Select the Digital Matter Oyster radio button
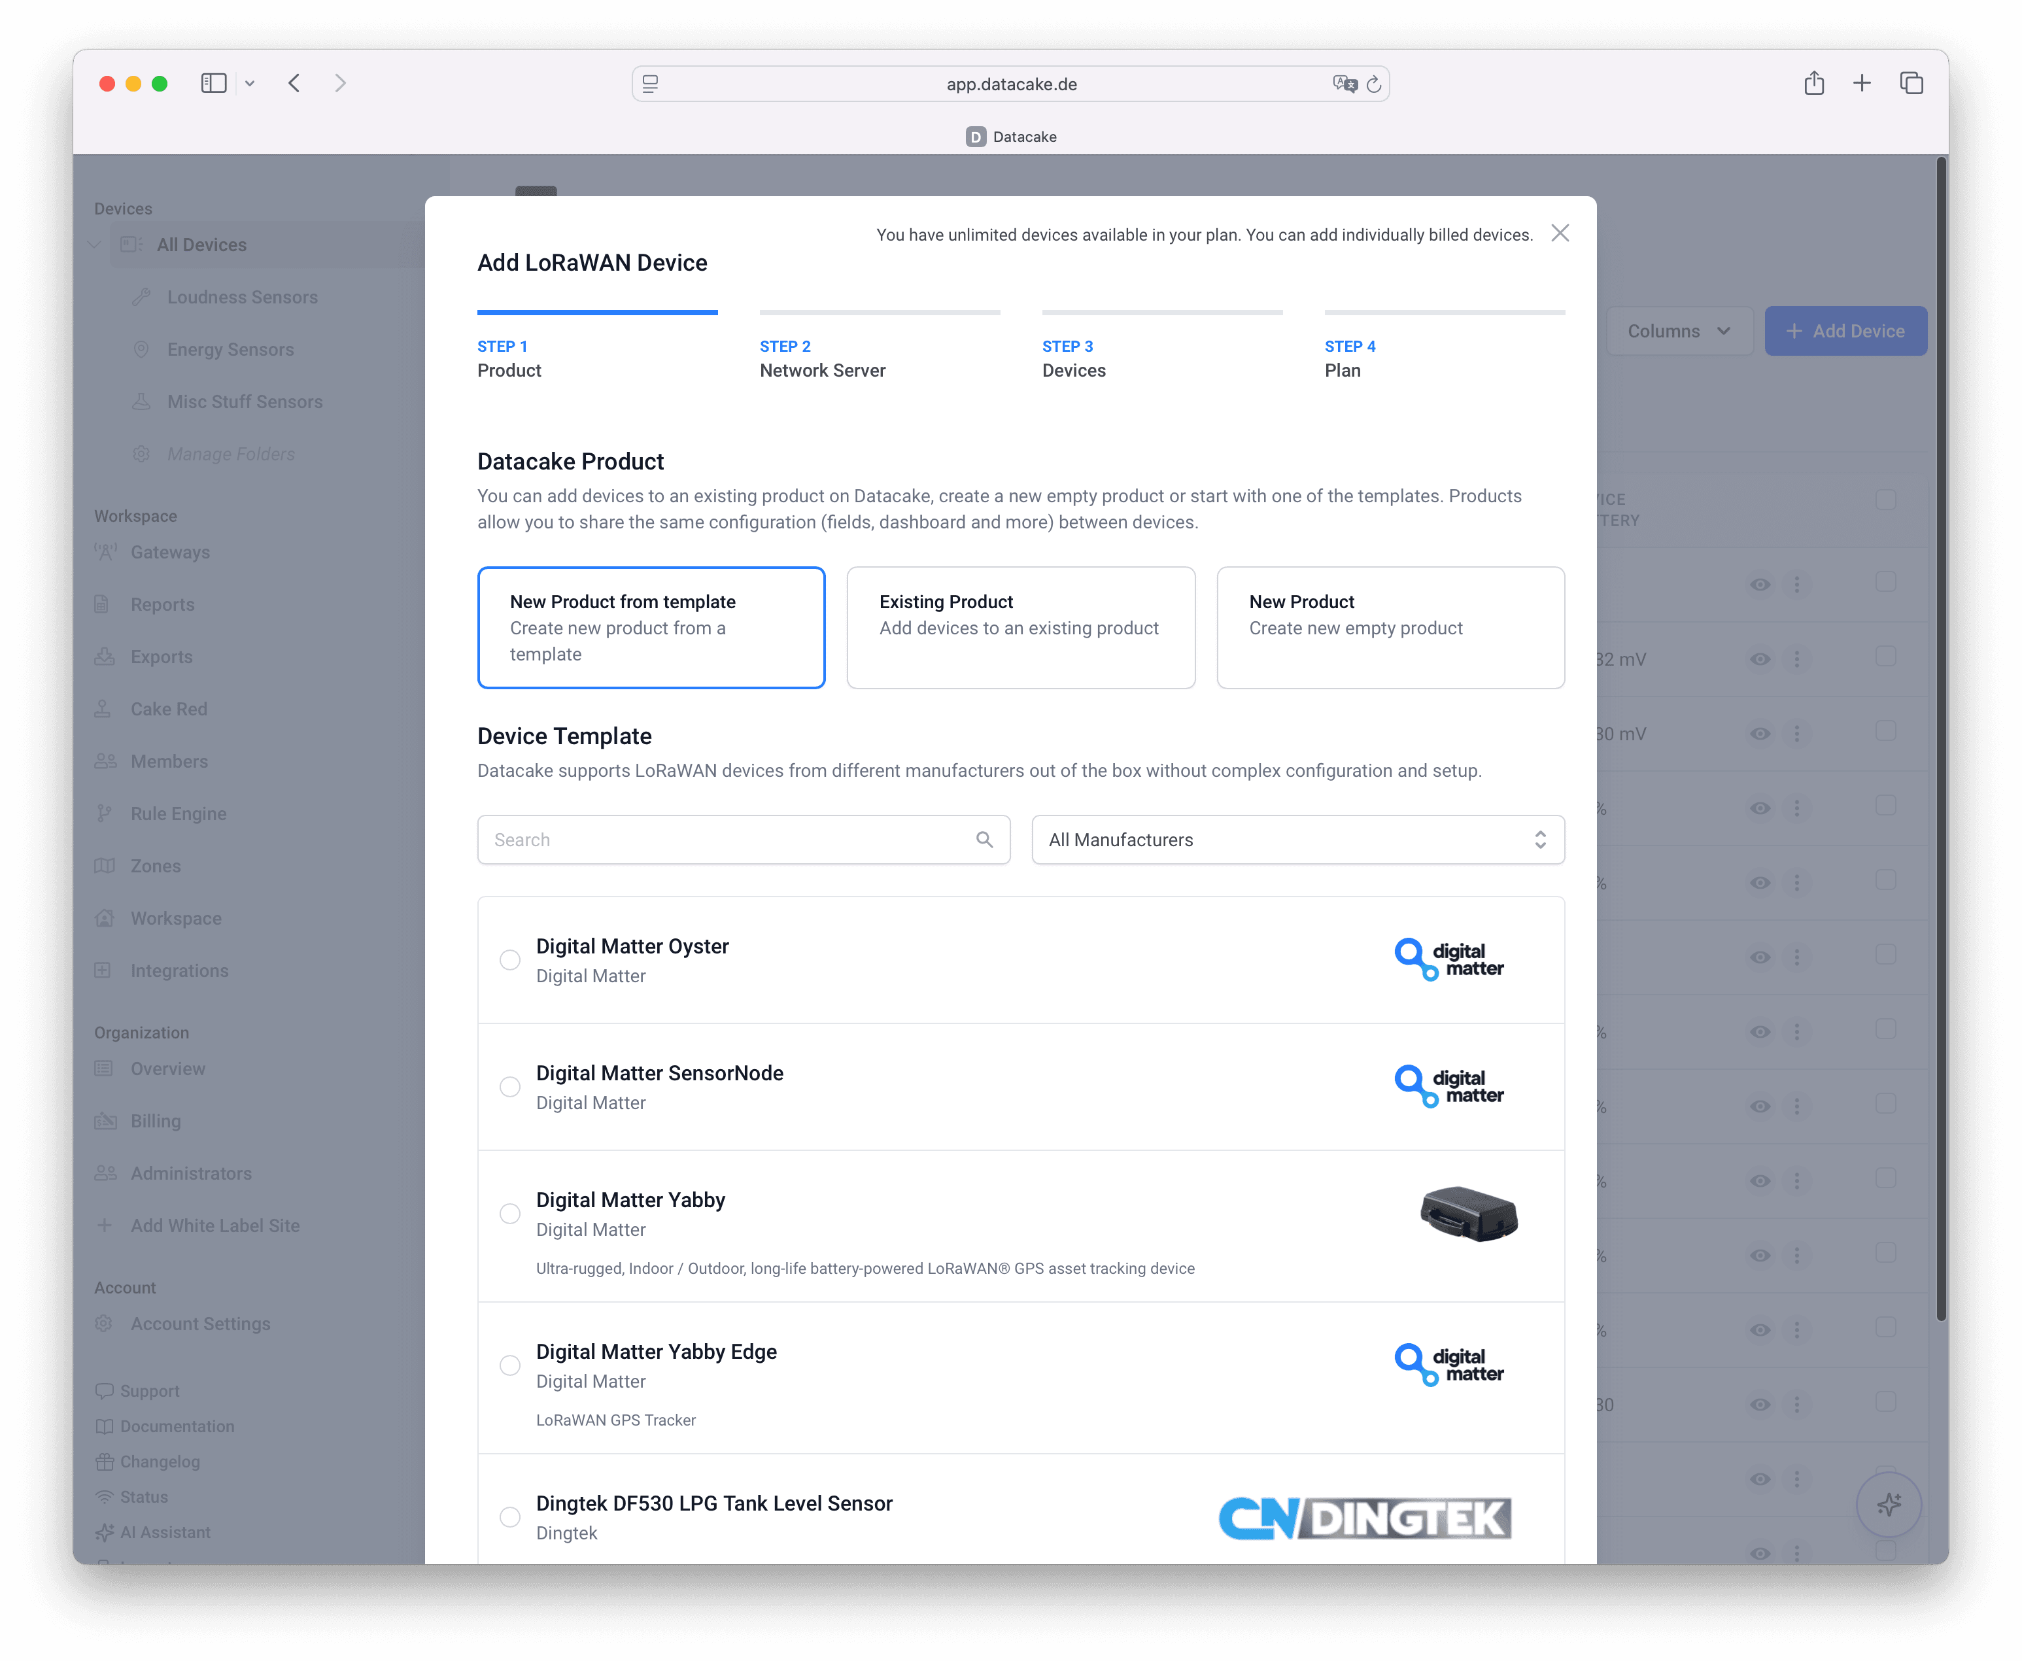 click(510, 960)
